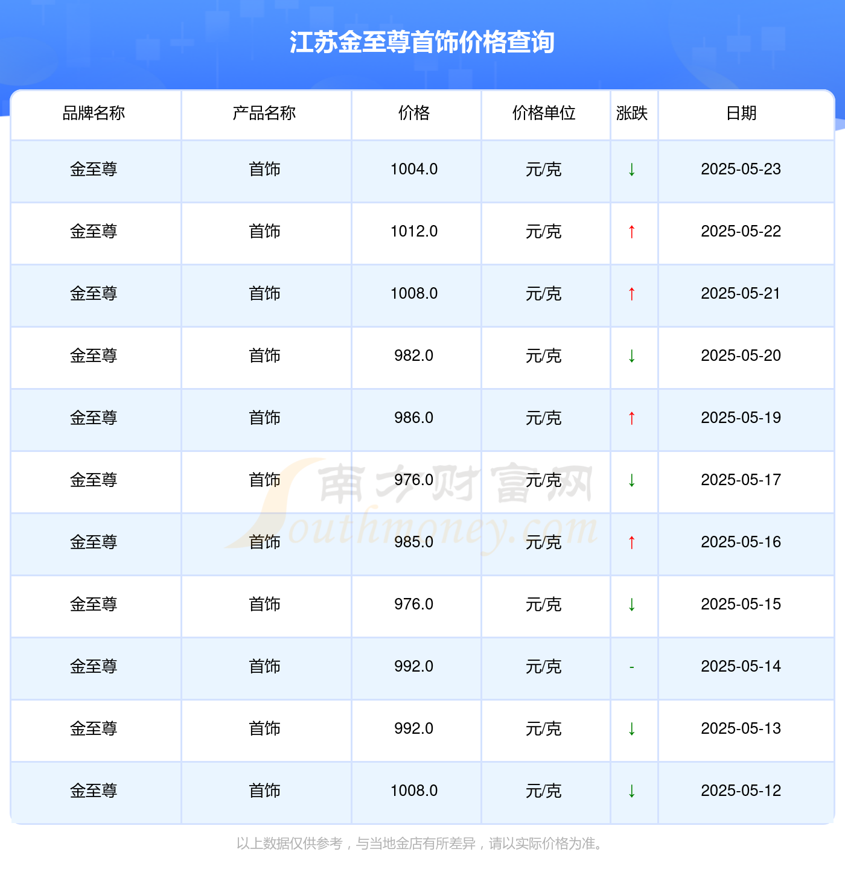Click the 价格单位 column header
845x878 pixels.
pyautogui.click(x=544, y=113)
